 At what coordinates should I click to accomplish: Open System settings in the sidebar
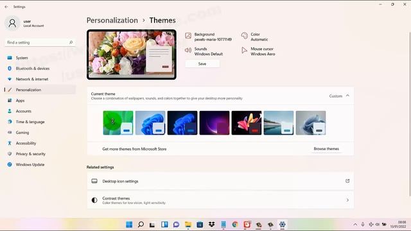pyautogui.click(x=40, y=58)
